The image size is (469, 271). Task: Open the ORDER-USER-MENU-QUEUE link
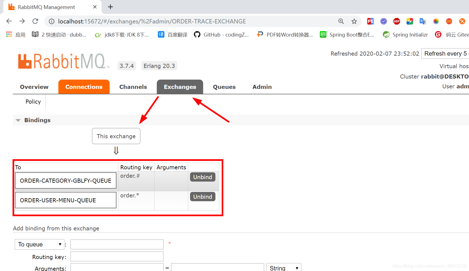point(66,200)
